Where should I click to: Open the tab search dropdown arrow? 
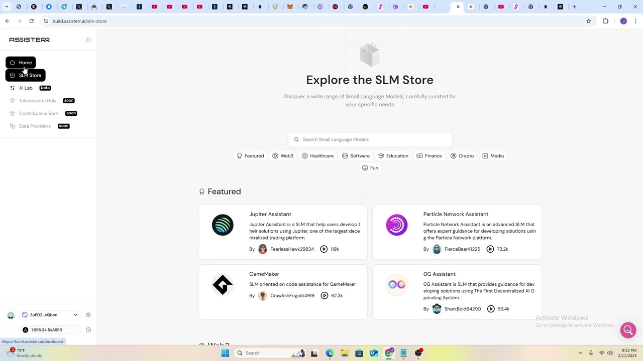[x=7, y=7]
